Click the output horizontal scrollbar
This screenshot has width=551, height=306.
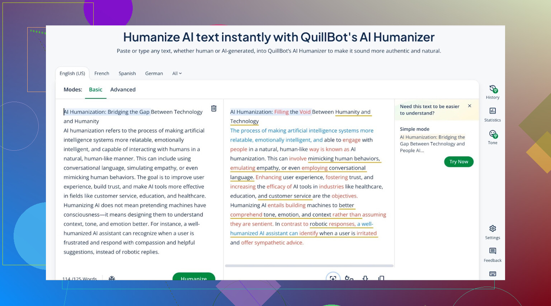tap(309, 266)
